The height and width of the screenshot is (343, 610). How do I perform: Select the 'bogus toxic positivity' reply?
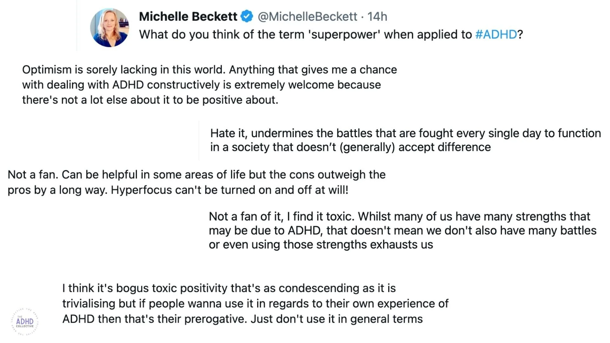coord(255,303)
